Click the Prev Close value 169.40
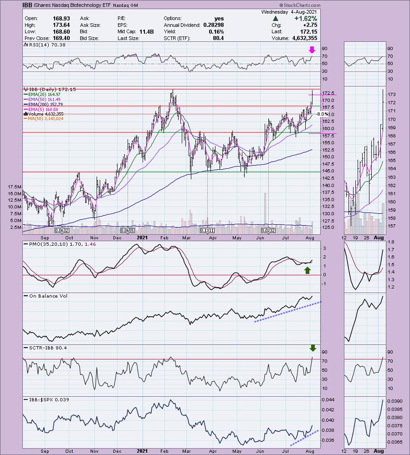 pyautogui.click(x=61, y=38)
